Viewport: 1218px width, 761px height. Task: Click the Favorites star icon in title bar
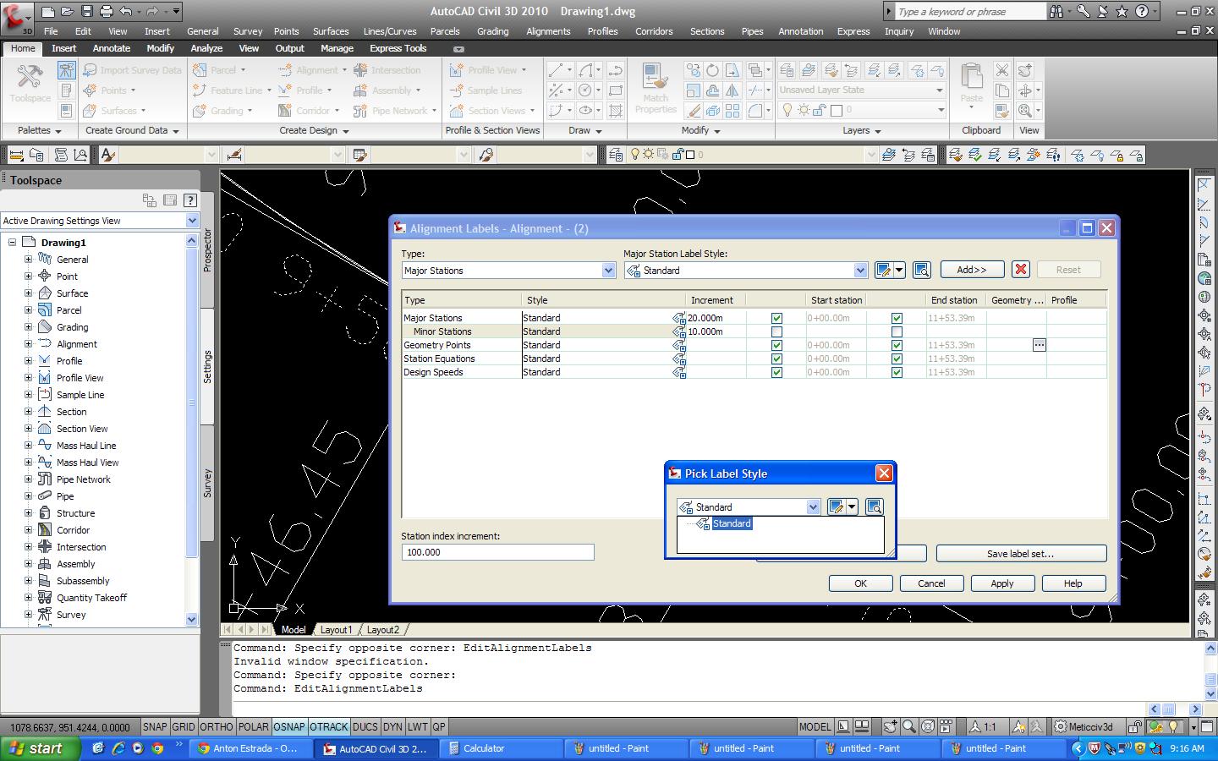(x=1122, y=12)
